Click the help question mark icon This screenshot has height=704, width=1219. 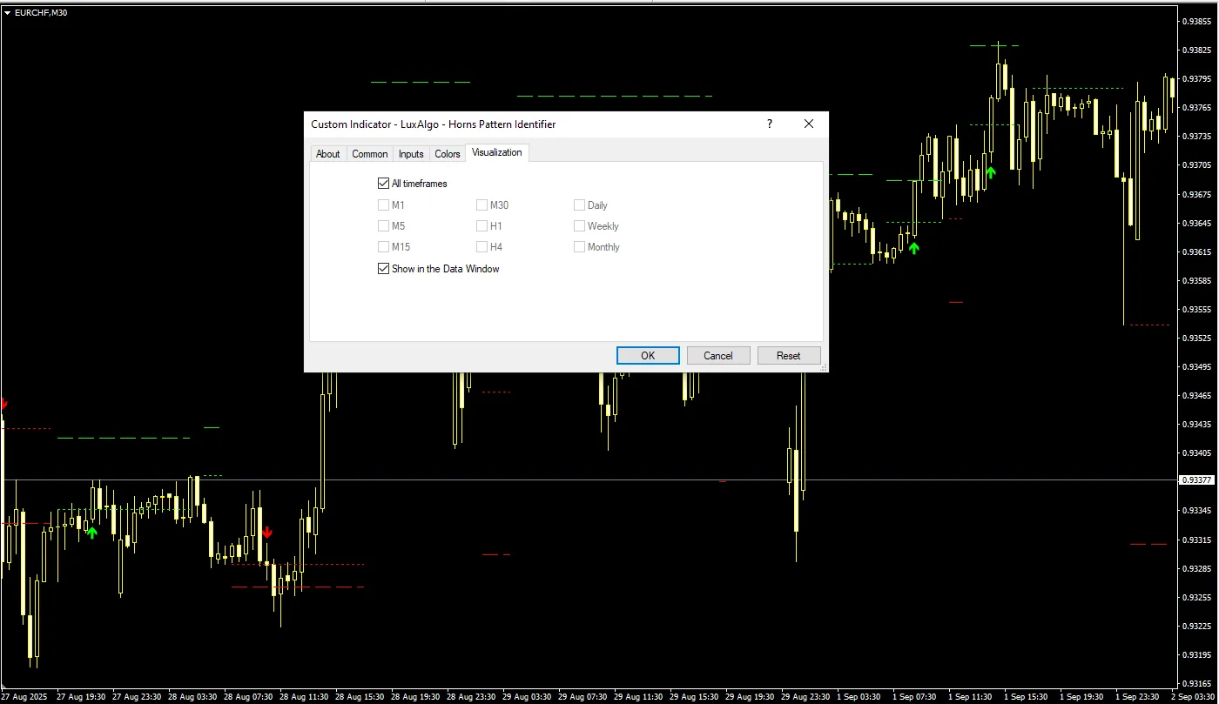click(x=769, y=124)
